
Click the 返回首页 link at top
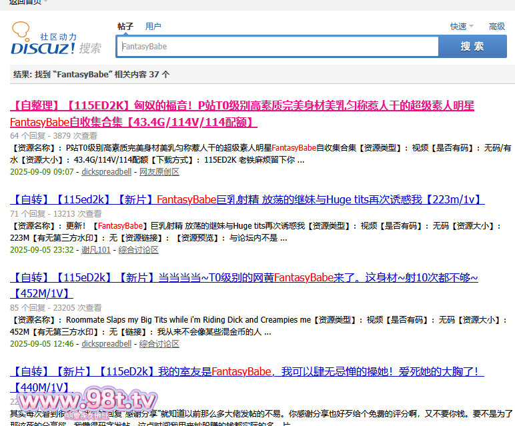pyautogui.click(x=25, y=2)
